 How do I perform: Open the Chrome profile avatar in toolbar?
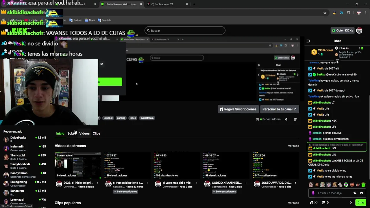[359, 13]
